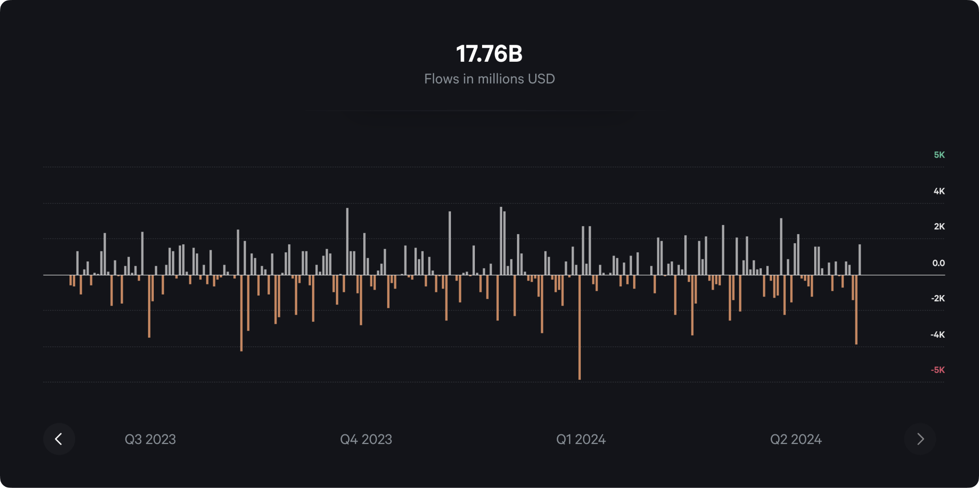Open the Q1 2024 quarter label

(581, 439)
